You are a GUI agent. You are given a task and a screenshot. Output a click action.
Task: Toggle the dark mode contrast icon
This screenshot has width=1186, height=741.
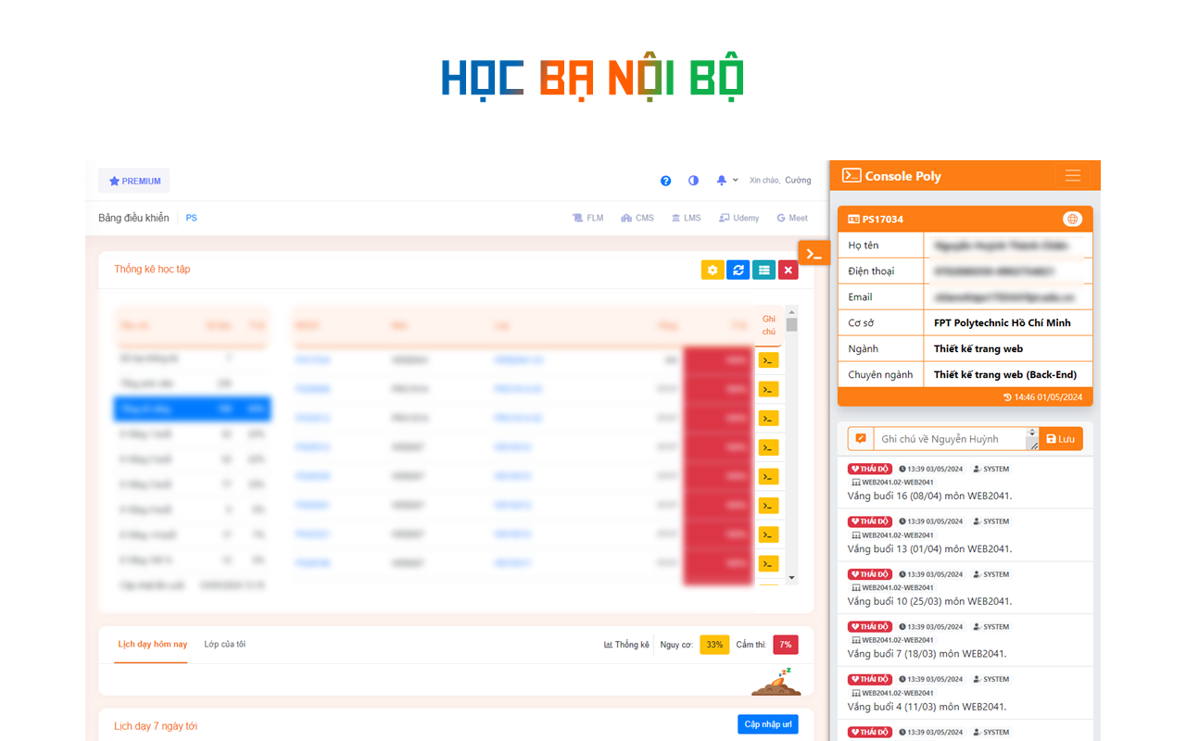(693, 181)
